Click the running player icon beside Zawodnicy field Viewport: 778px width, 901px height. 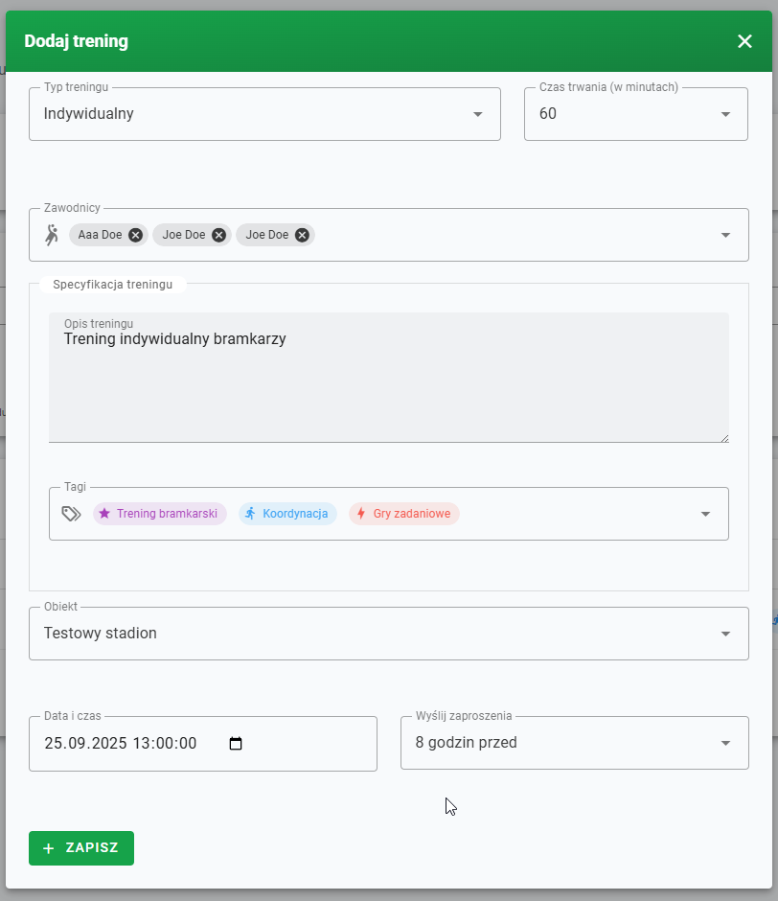click(x=51, y=234)
